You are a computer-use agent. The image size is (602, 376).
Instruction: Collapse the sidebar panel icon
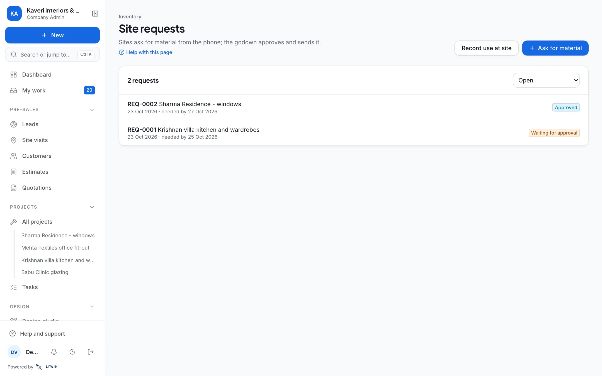click(x=95, y=14)
